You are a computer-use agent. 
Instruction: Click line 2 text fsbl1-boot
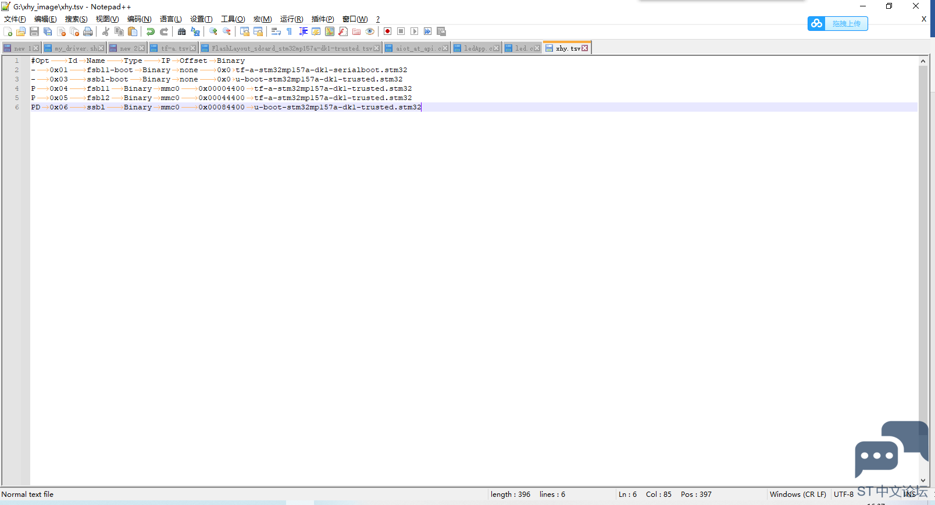click(110, 70)
